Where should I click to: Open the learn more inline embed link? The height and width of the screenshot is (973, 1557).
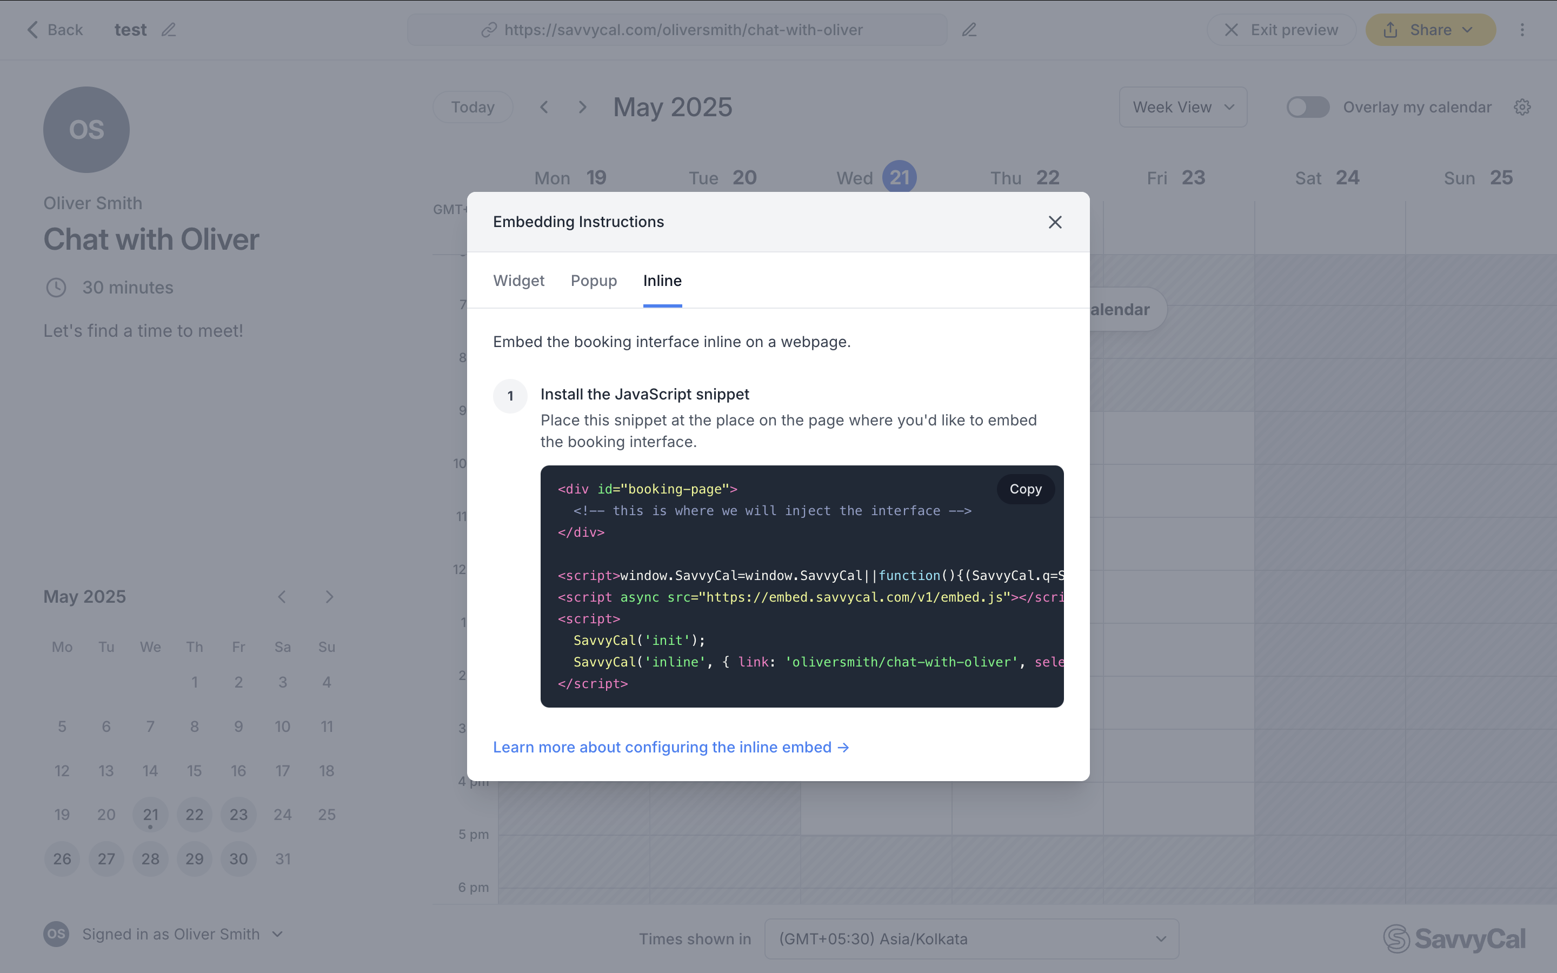(671, 747)
